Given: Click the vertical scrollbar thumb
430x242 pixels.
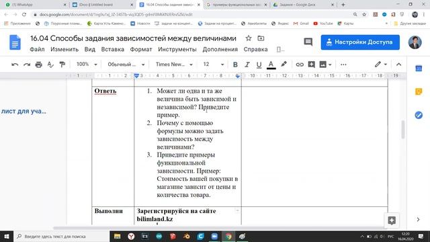Looking at the screenshot, I should [403, 129].
